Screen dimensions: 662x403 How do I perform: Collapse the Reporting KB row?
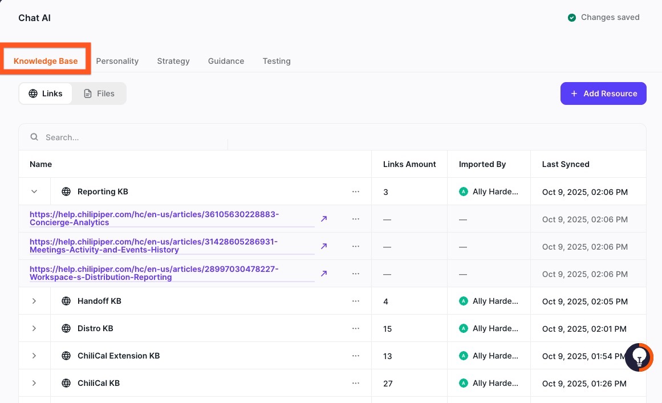pyautogui.click(x=34, y=192)
